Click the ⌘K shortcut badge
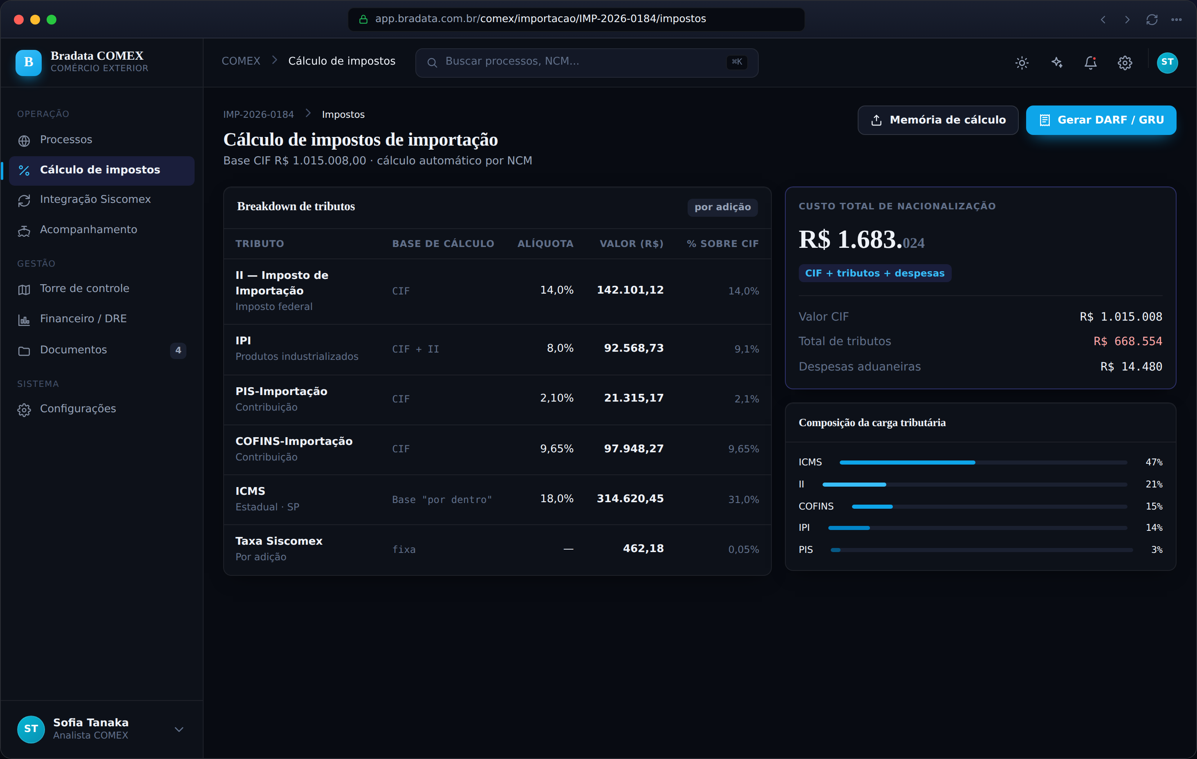The image size is (1197, 759). [737, 62]
